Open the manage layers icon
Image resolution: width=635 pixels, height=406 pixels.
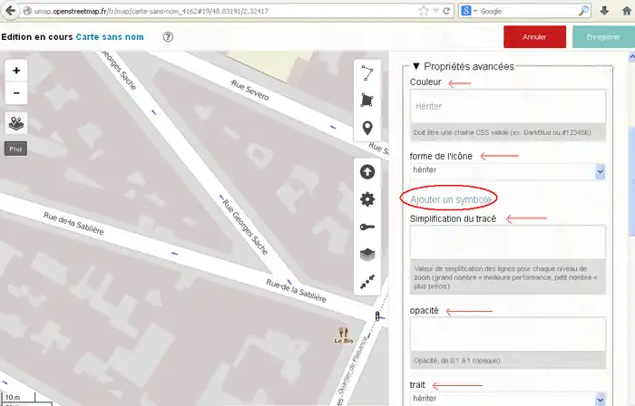pyautogui.click(x=366, y=255)
